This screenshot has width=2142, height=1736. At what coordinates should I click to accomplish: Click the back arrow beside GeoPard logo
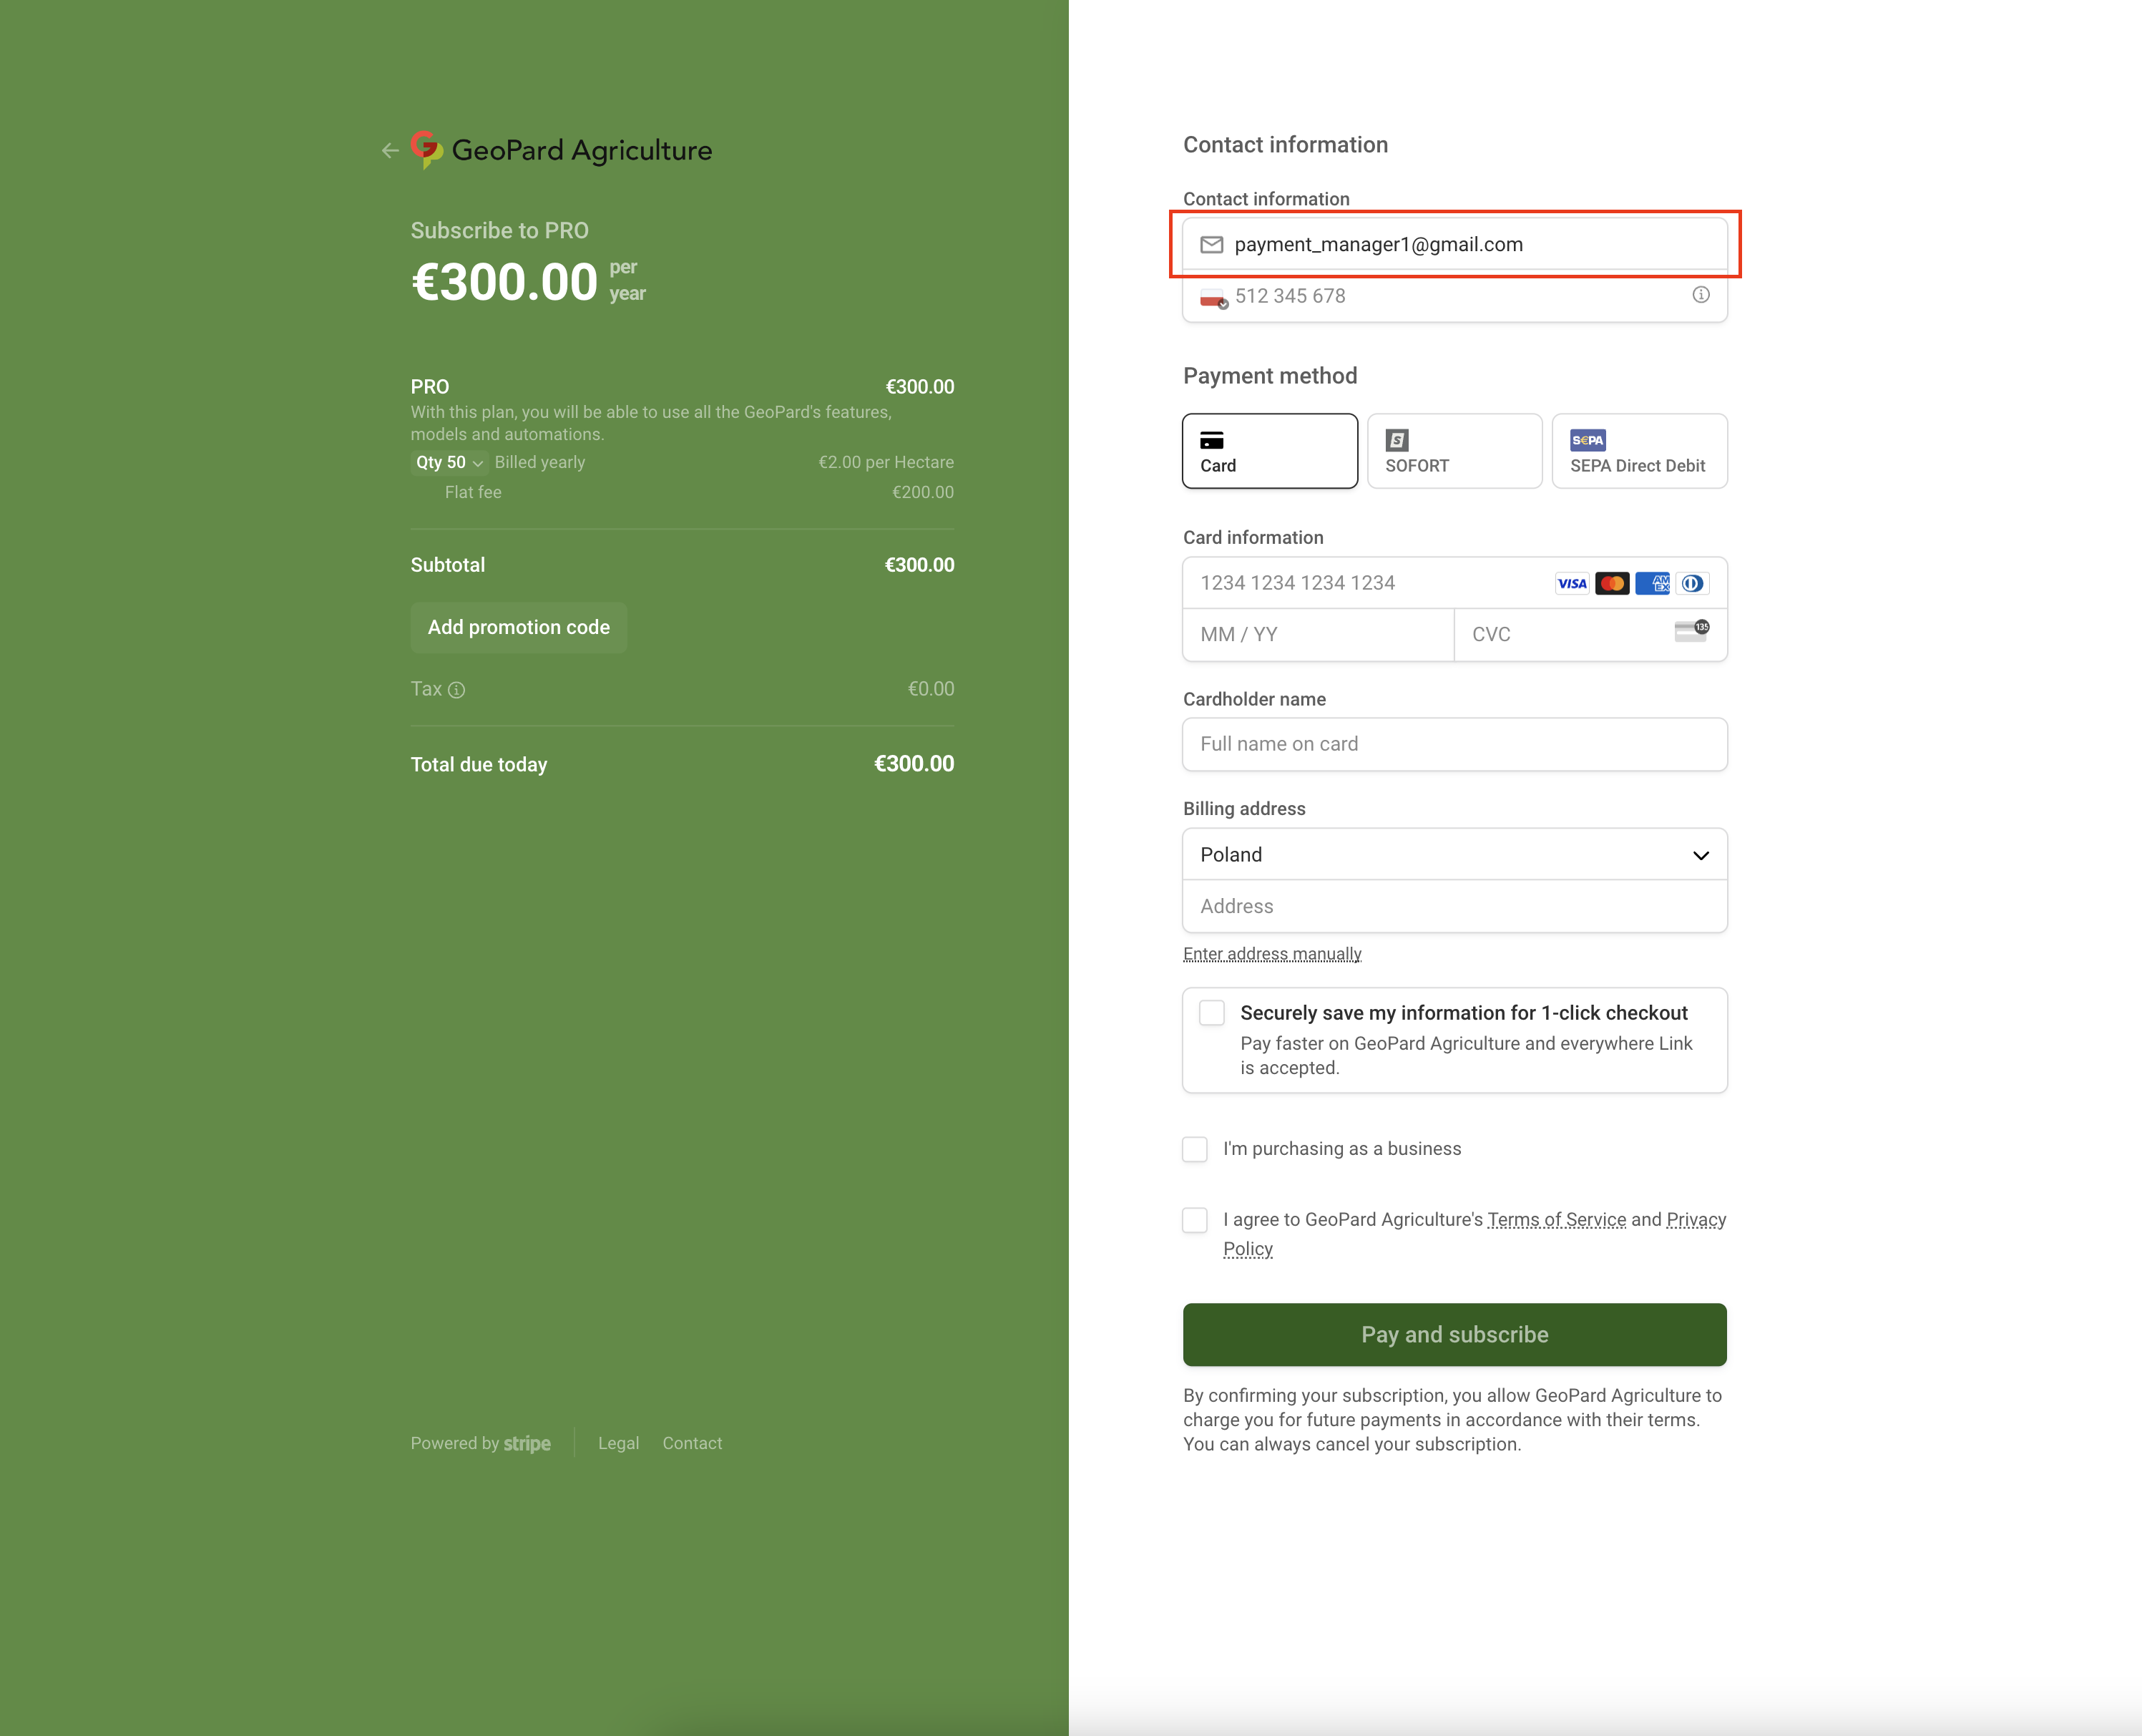(390, 151)
